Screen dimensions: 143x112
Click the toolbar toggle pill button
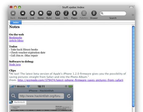[131, 7]
